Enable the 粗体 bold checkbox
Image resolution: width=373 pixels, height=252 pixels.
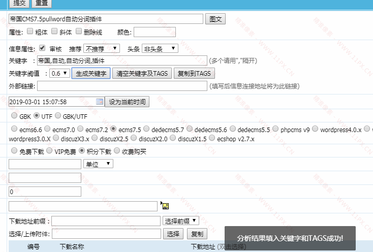tap(30, 31)
